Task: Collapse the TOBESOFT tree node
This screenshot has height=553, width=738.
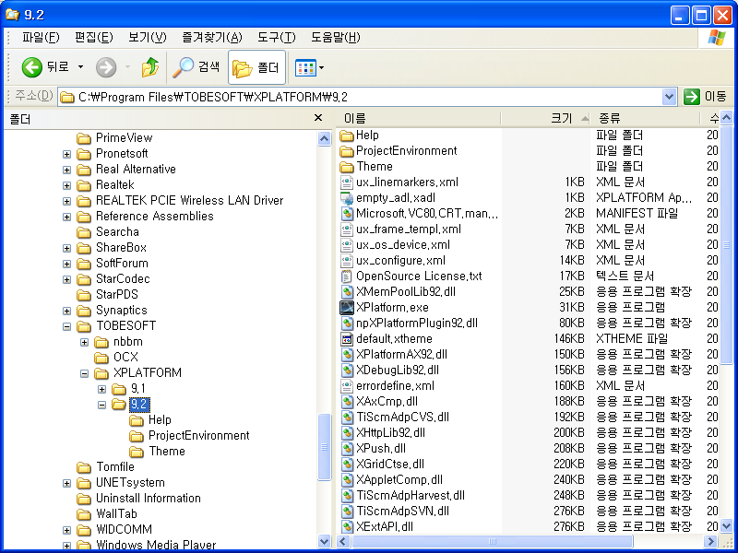Action: [x=67, y=326]
